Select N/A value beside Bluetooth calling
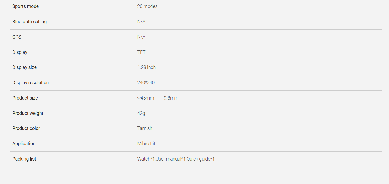The width and height of the screenshot is (389, 184). pyautogui.click(x=141, y=22)
